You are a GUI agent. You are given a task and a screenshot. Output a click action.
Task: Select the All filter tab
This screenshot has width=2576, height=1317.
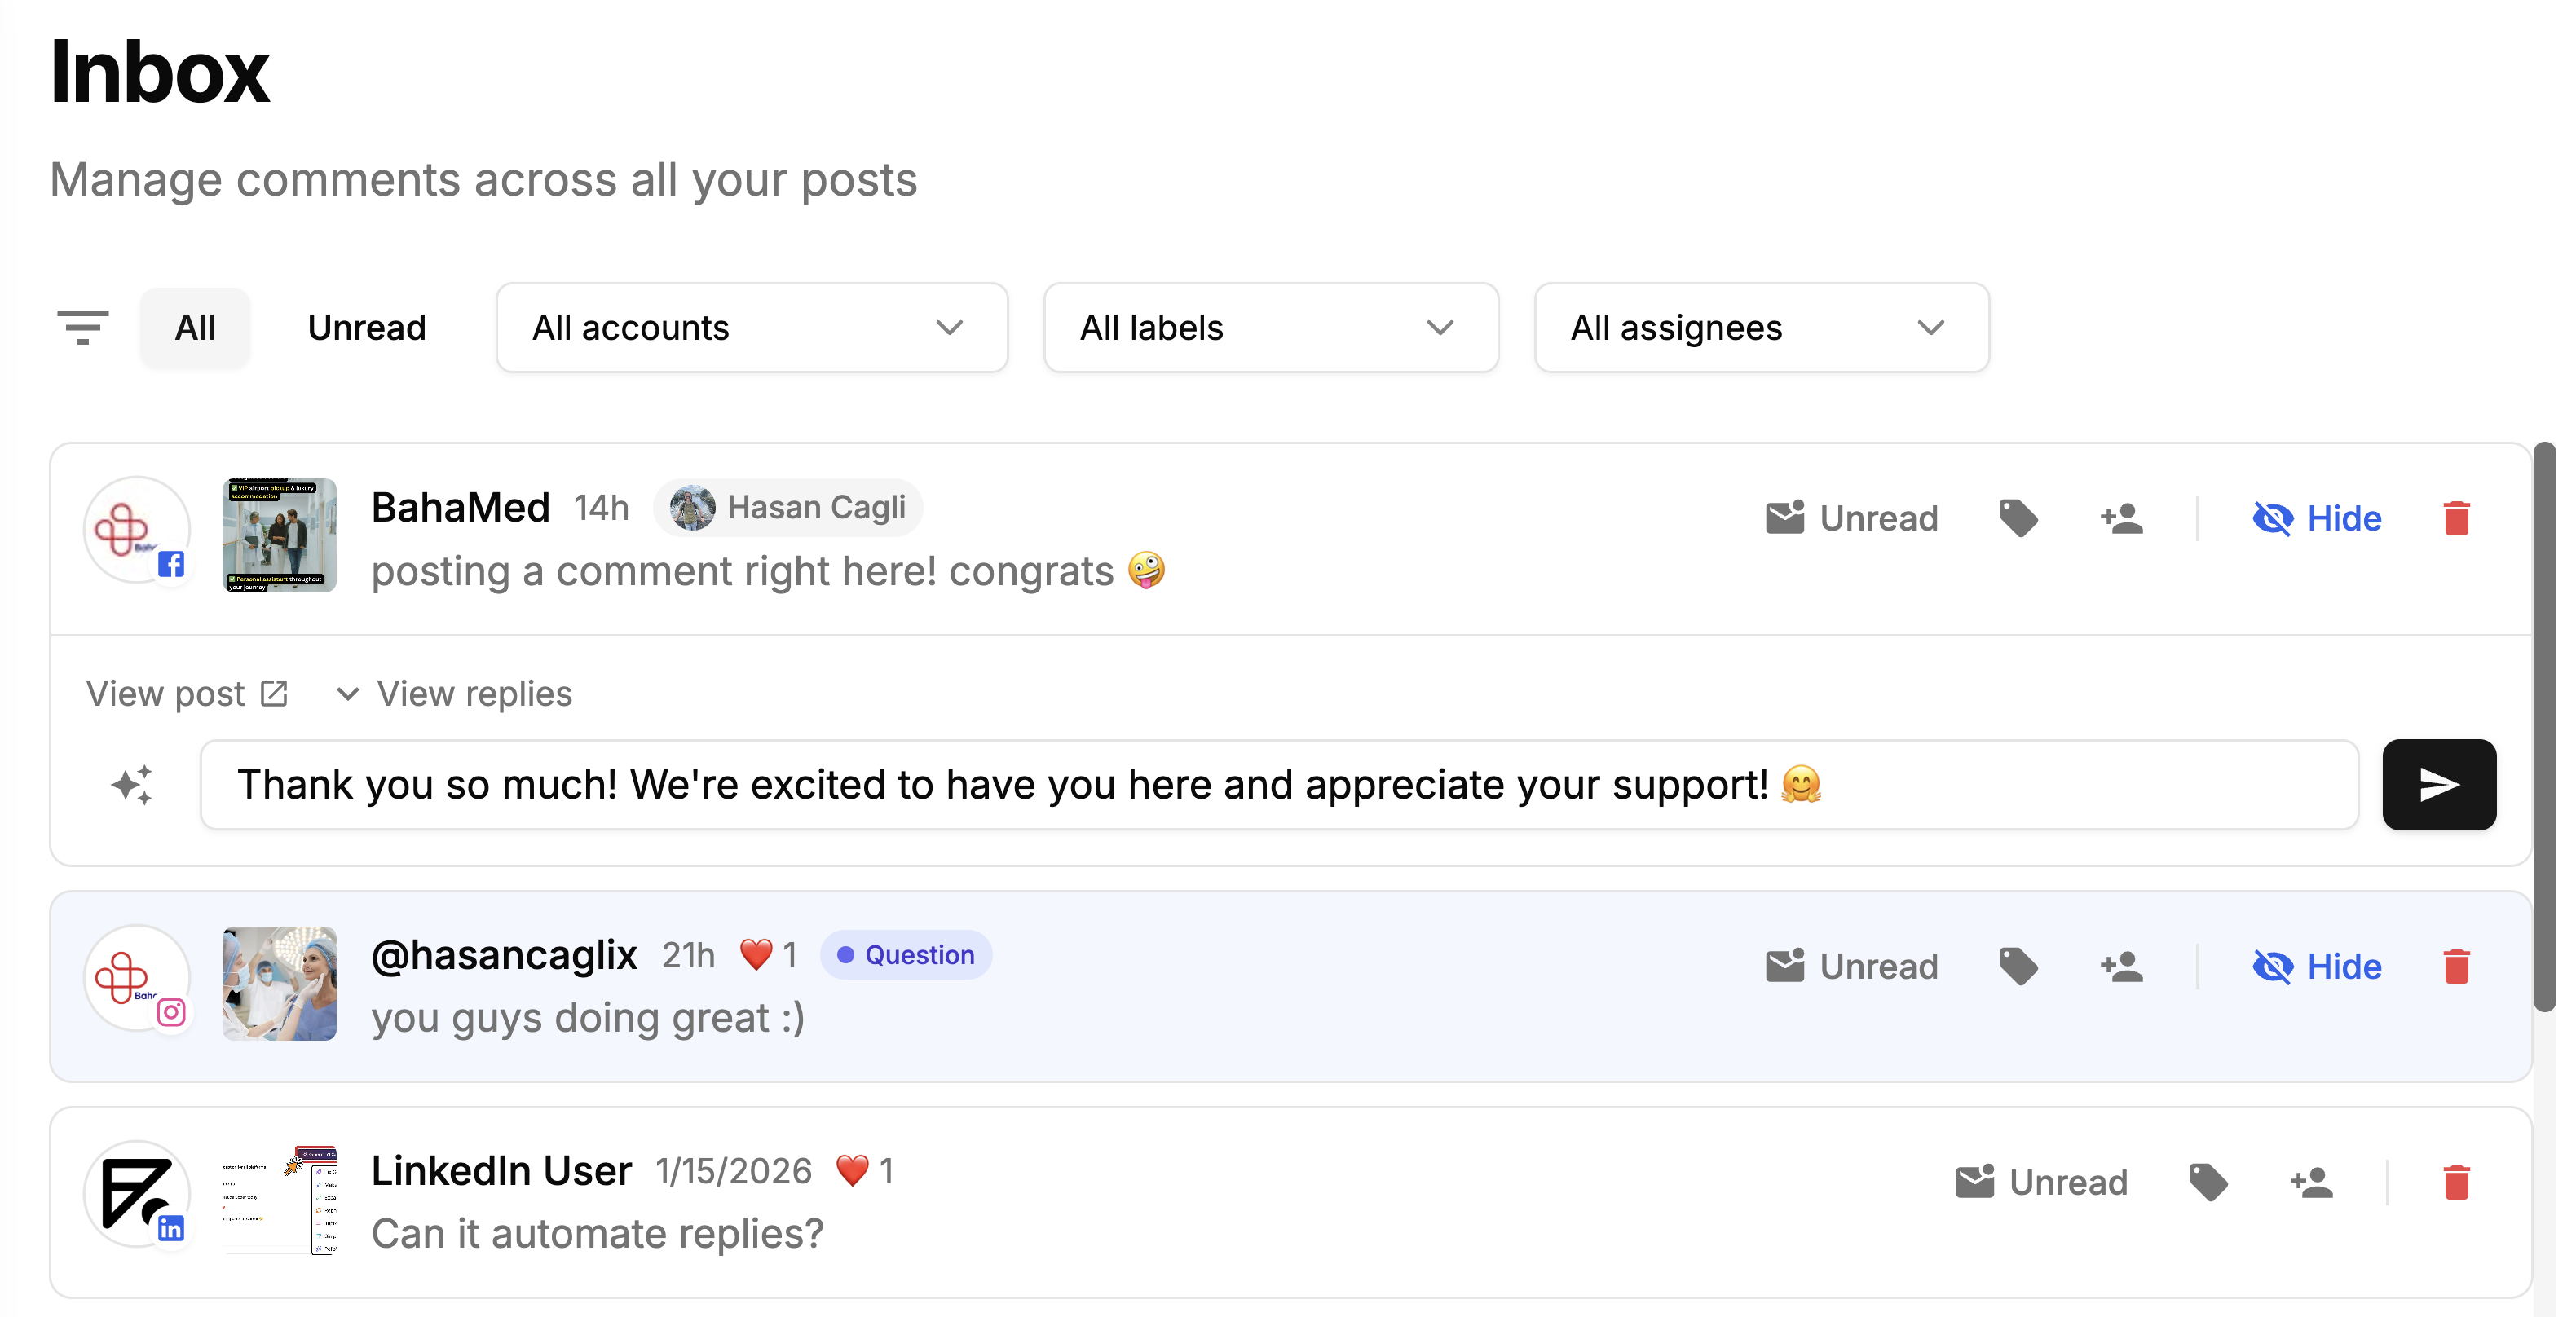point(195,328)
